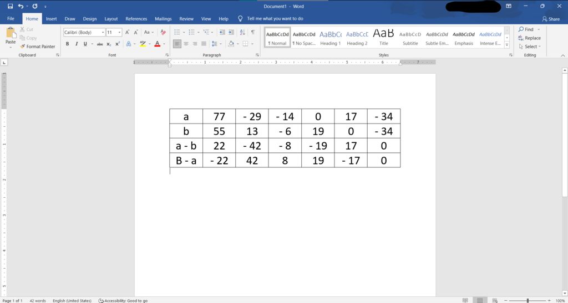Switch to the Layout tab
This screenshot has width=568, height=303.
point(111,18)
